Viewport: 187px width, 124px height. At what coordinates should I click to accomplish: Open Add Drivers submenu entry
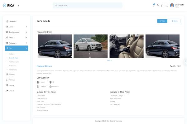(13, 70)
